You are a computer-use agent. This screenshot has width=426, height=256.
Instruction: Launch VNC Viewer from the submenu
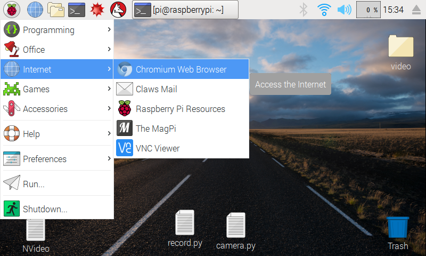[181, 148]
